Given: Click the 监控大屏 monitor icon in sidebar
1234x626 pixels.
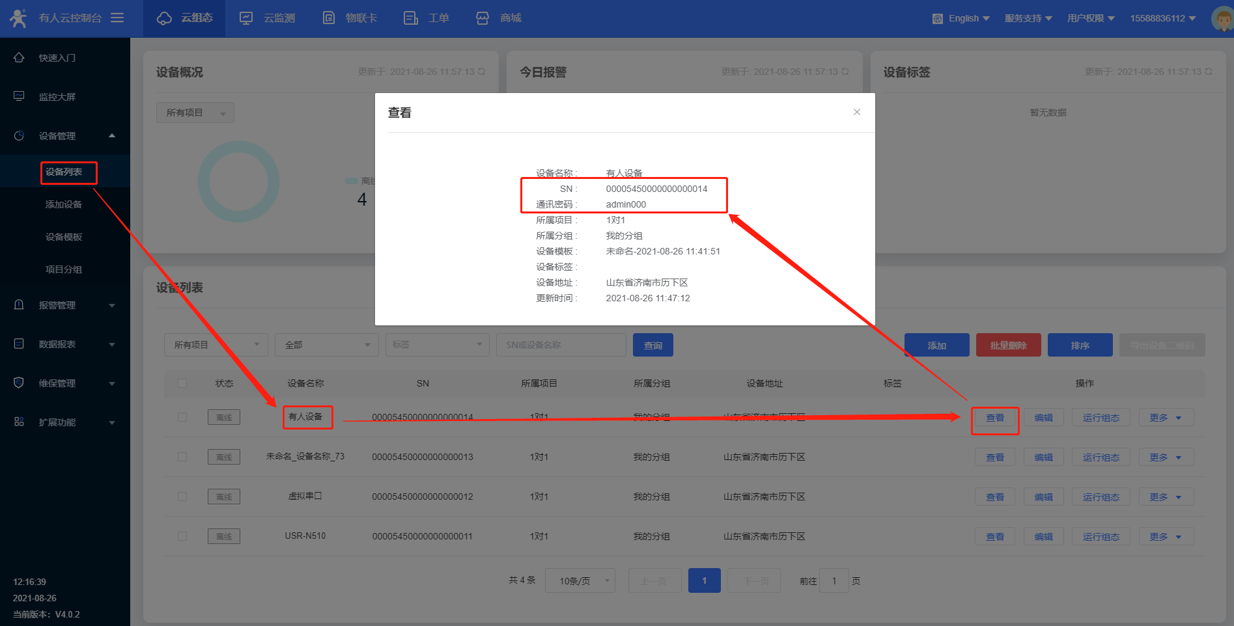Looking at the screenshot, I should point(19,97).
